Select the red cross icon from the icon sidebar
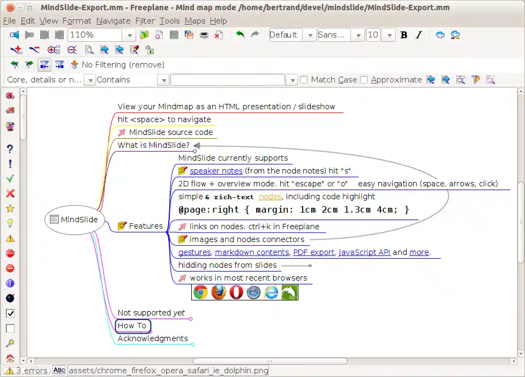525x377 pixels. 10,193
